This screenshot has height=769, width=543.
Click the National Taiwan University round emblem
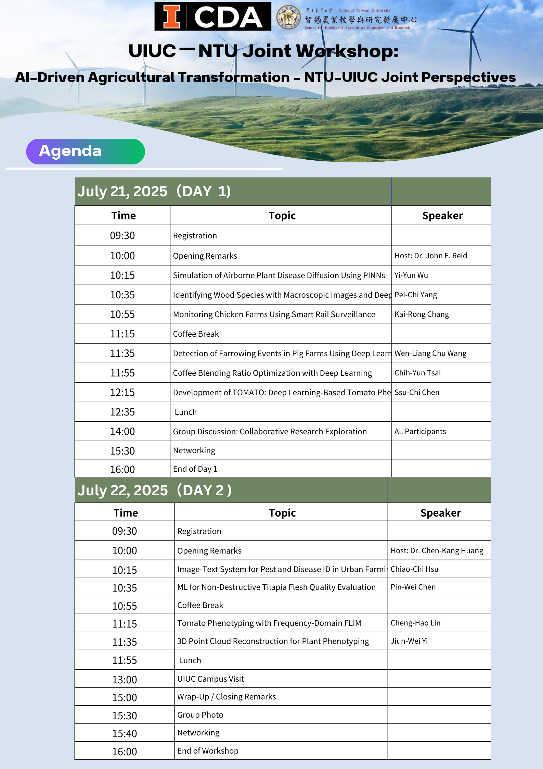(288, 17)
